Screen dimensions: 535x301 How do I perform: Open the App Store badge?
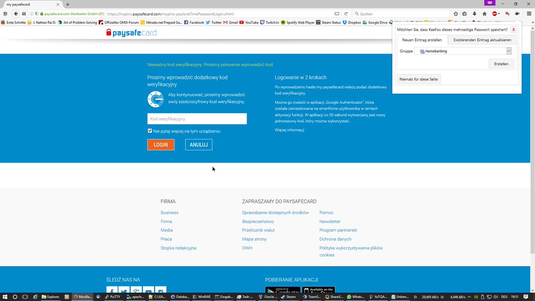(318, 290)
